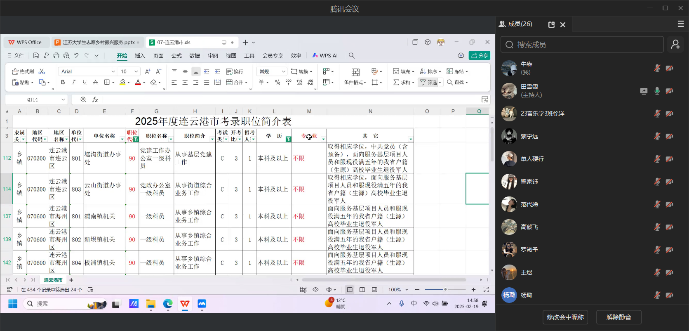Click the 解除静音 button

(618, 317)
